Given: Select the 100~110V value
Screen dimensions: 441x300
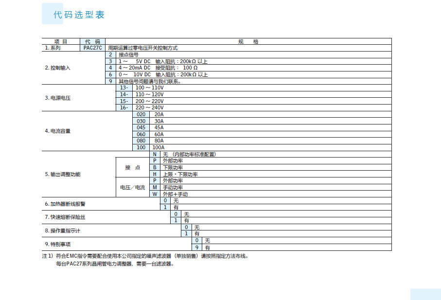Looking at the screenshot, I should (x=149, y=88).
